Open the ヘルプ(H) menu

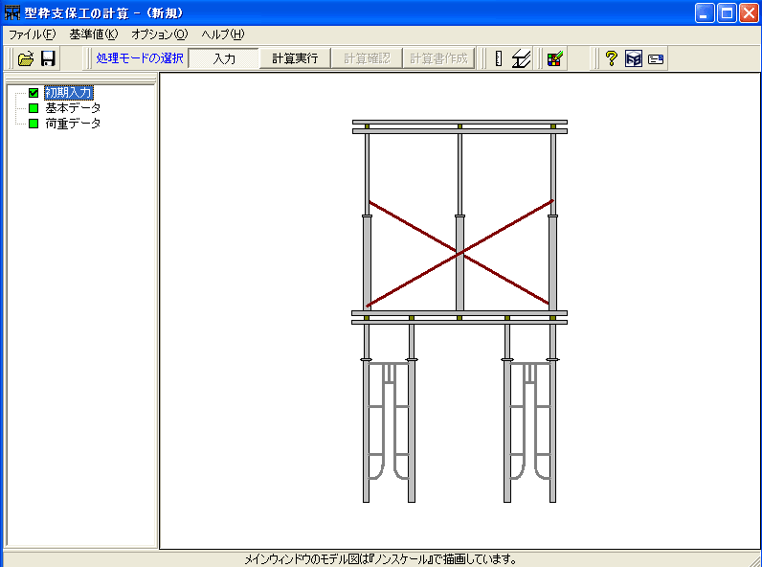[223, 34]
